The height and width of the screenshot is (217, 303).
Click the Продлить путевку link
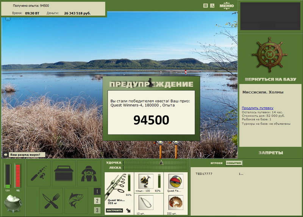[x=258, y=108]
